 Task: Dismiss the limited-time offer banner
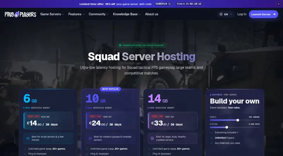[278, 4]
